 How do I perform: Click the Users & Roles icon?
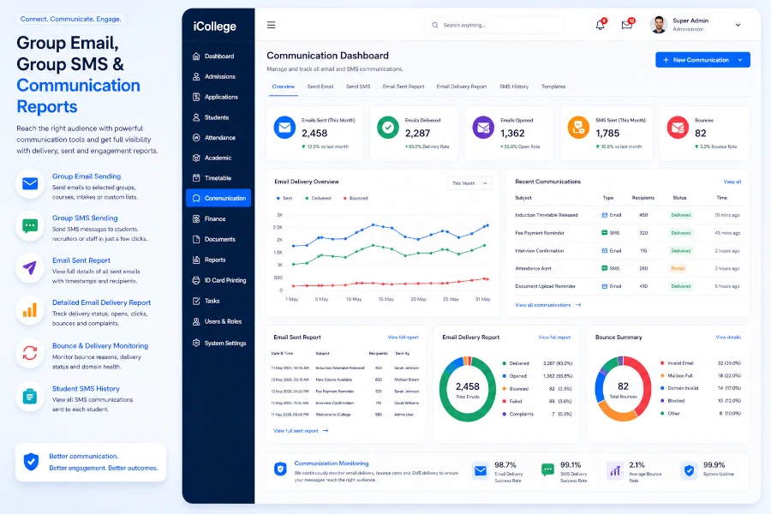[196, 322]
